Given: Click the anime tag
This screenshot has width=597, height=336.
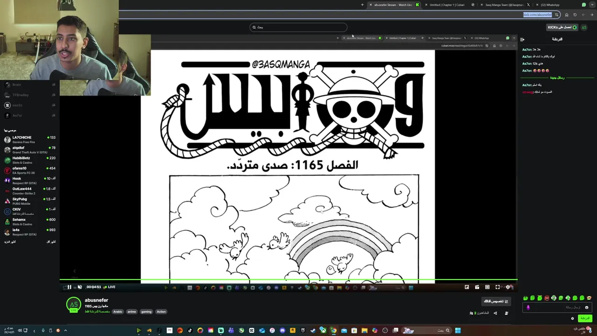Looking at the screenshot, I should [x=132, y=312].
